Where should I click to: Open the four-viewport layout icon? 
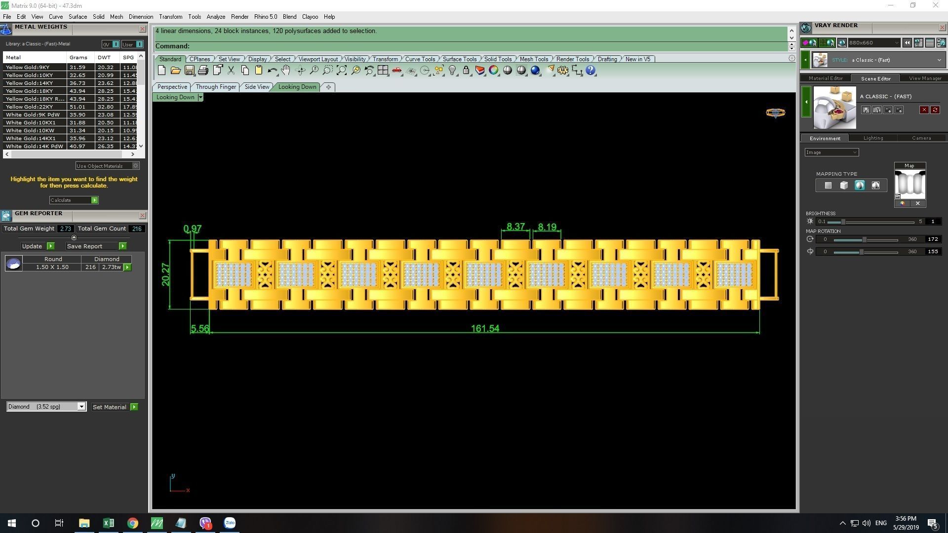pyautogui.click(x=383, y=71)
